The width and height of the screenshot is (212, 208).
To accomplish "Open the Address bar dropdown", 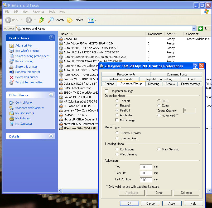I will click(x=194, y=28).
